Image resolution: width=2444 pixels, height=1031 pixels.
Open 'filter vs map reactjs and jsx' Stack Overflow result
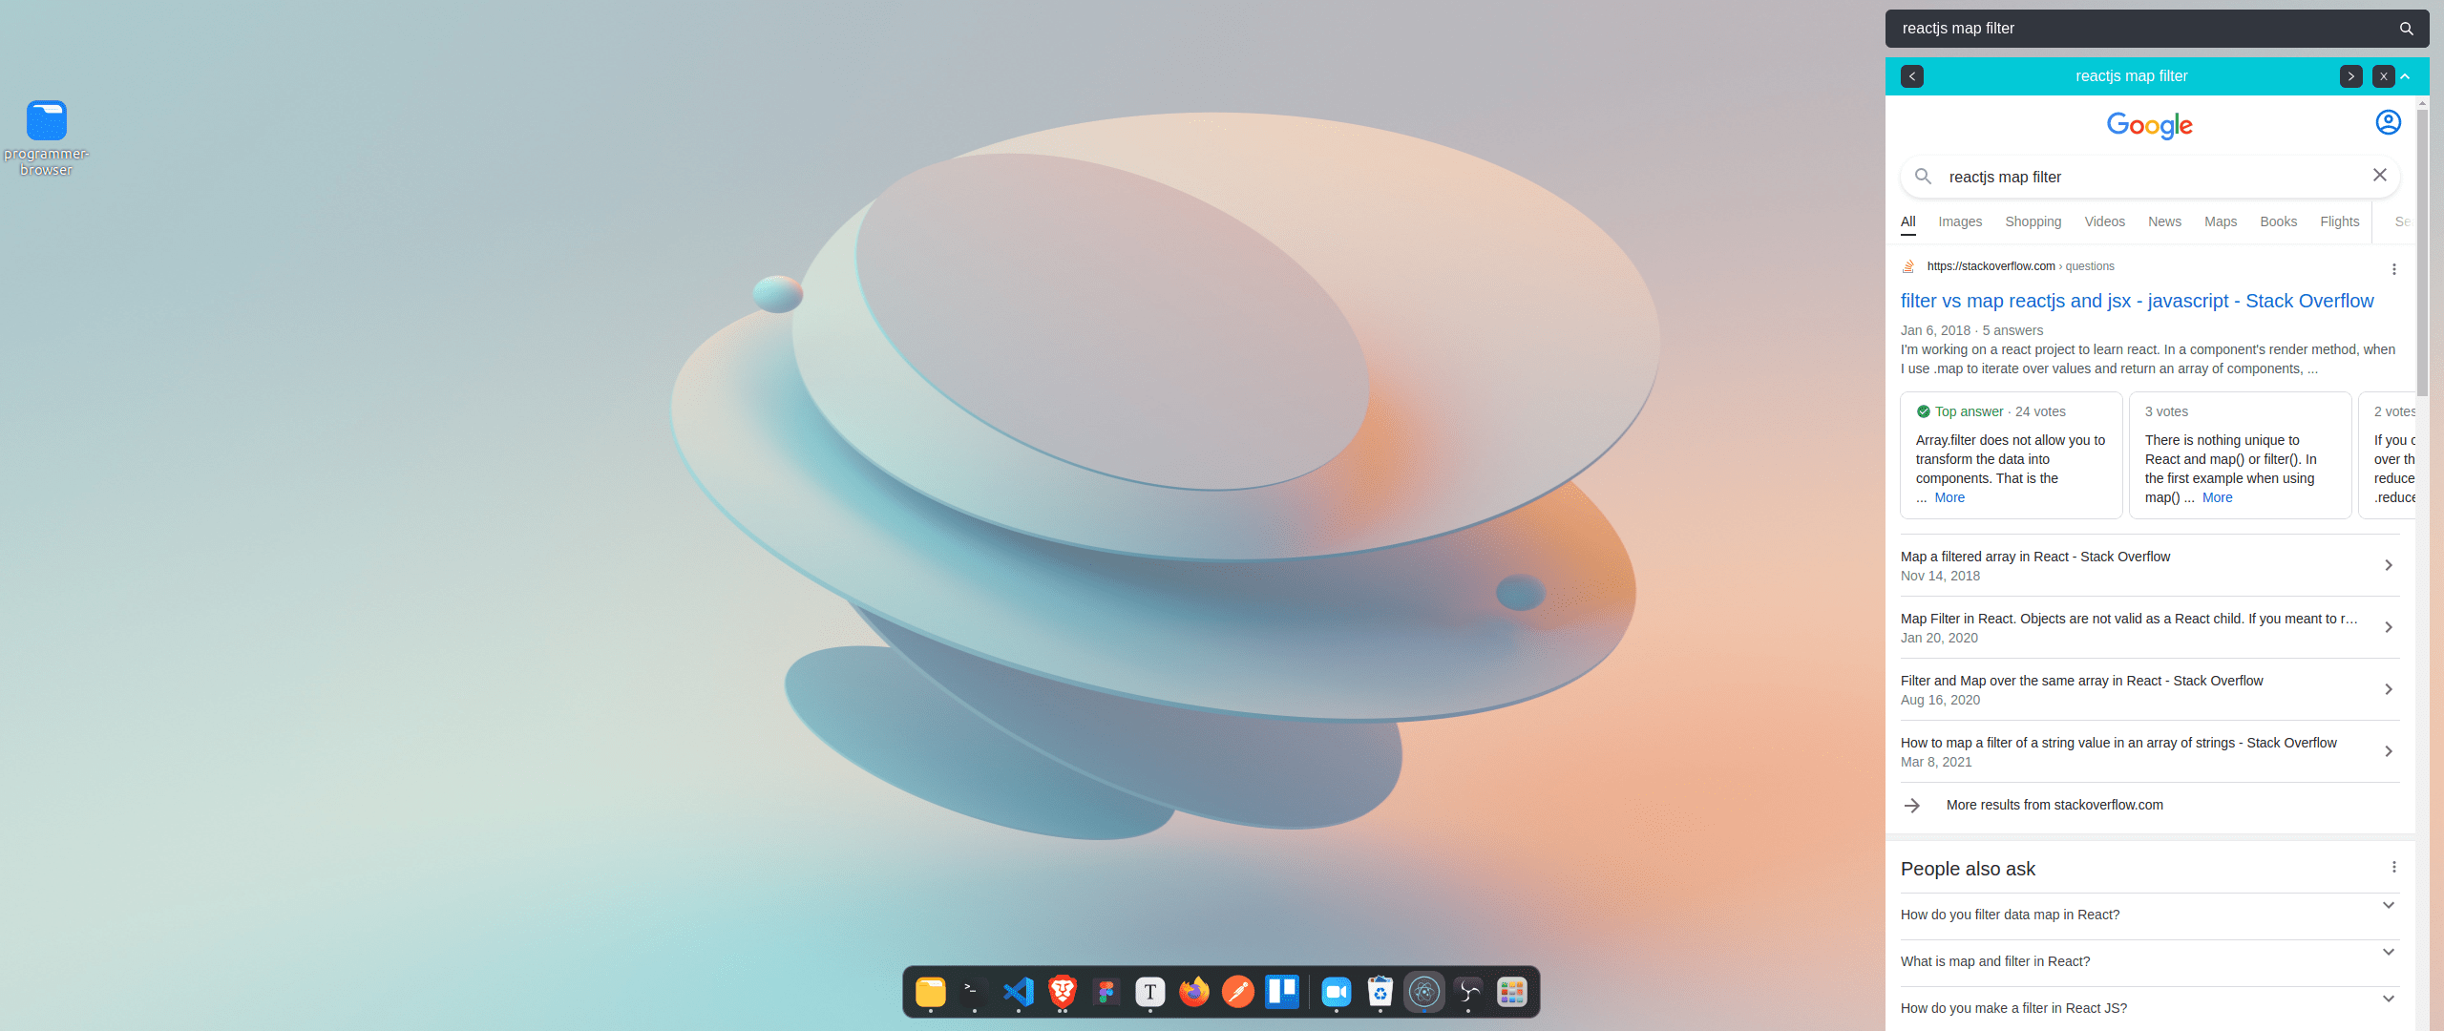(2132, 299)
